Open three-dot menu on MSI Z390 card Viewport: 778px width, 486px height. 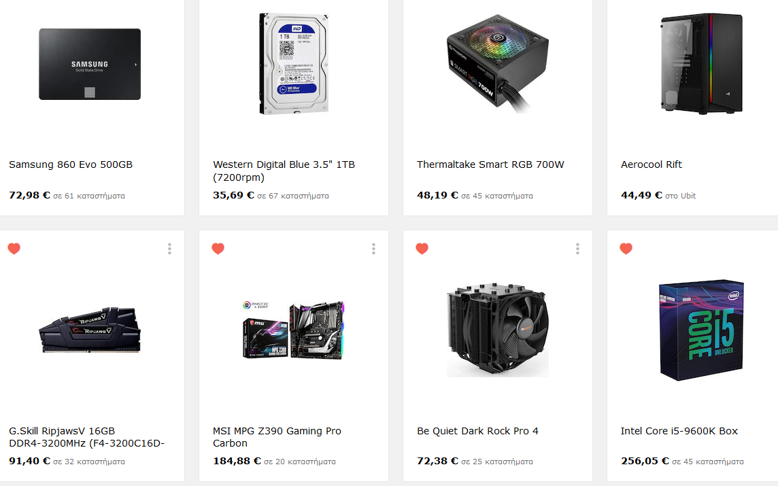[x=373, y=249]
